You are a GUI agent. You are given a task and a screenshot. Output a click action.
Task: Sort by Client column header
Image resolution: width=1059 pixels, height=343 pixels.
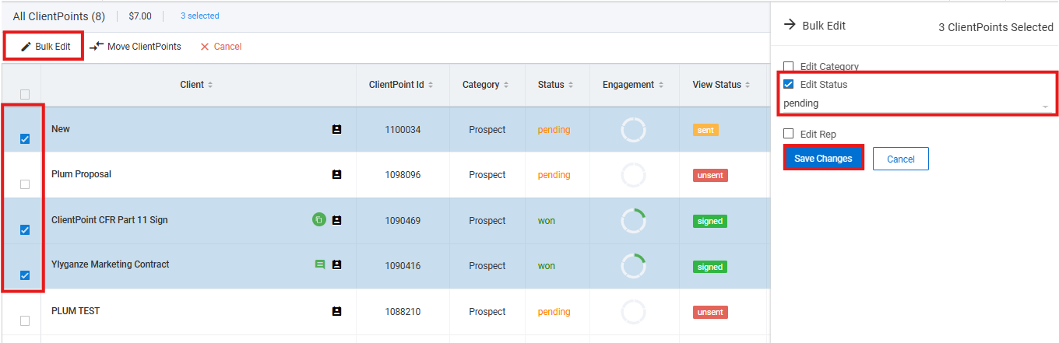pyautogui.click(x=196, y=85)
